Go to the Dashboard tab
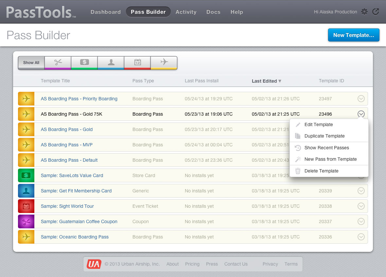This screenshot has height=277, width=386. coord(106,12)
